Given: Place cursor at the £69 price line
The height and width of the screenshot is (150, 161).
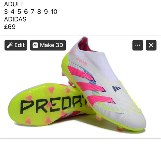Looking at the screenshot, I should click(x=10, y=27).
